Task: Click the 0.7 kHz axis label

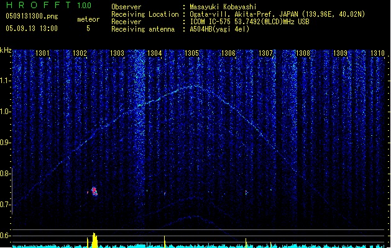Action: tap(6, 205)
